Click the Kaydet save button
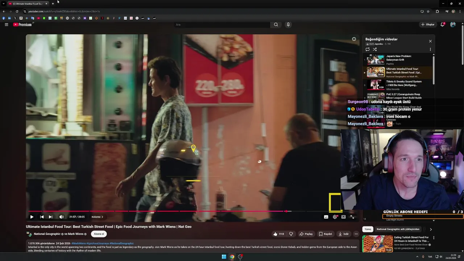Image resolution: width=464 pixels, height=261 pixels. [325, 234]
